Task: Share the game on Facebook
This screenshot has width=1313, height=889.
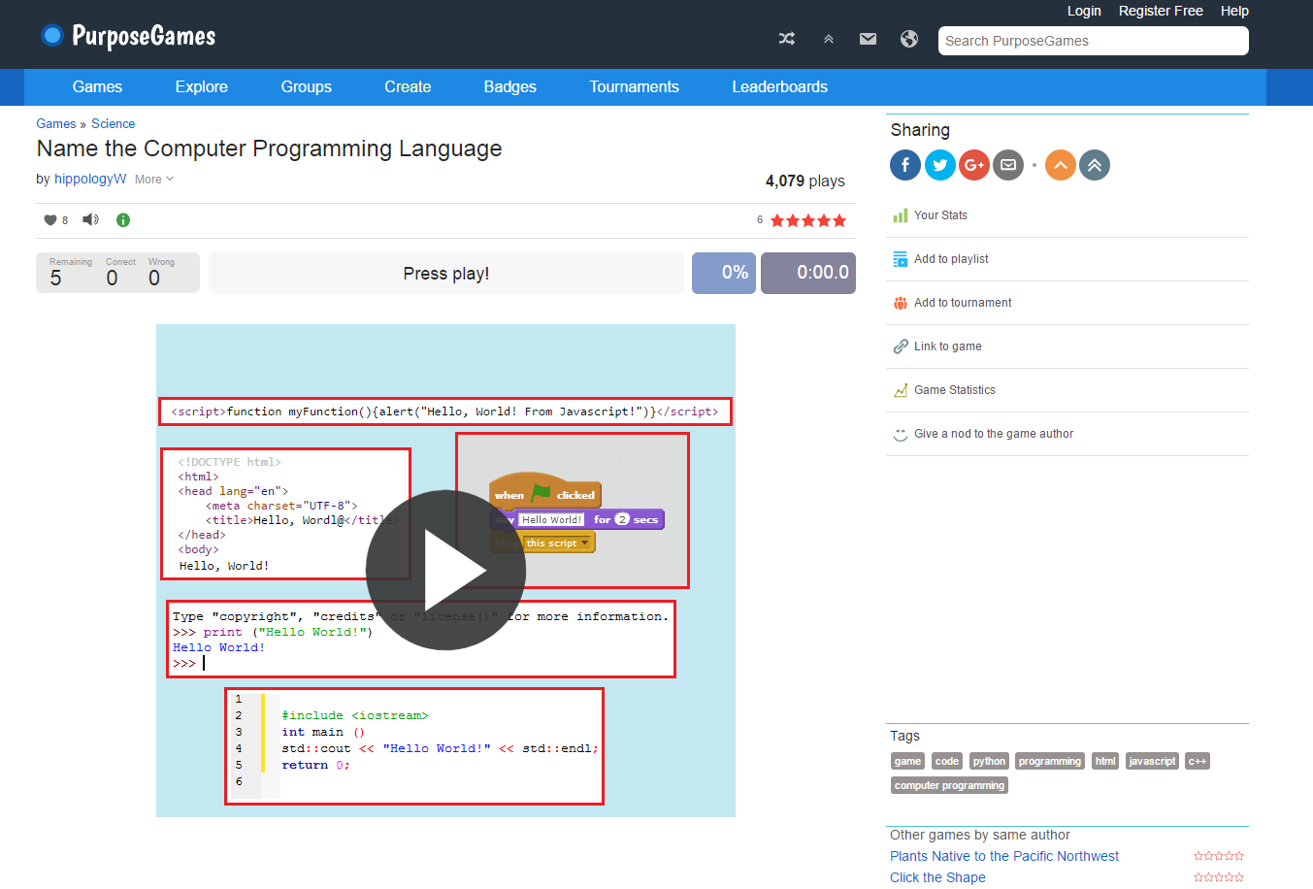Action: click(904, 165)
